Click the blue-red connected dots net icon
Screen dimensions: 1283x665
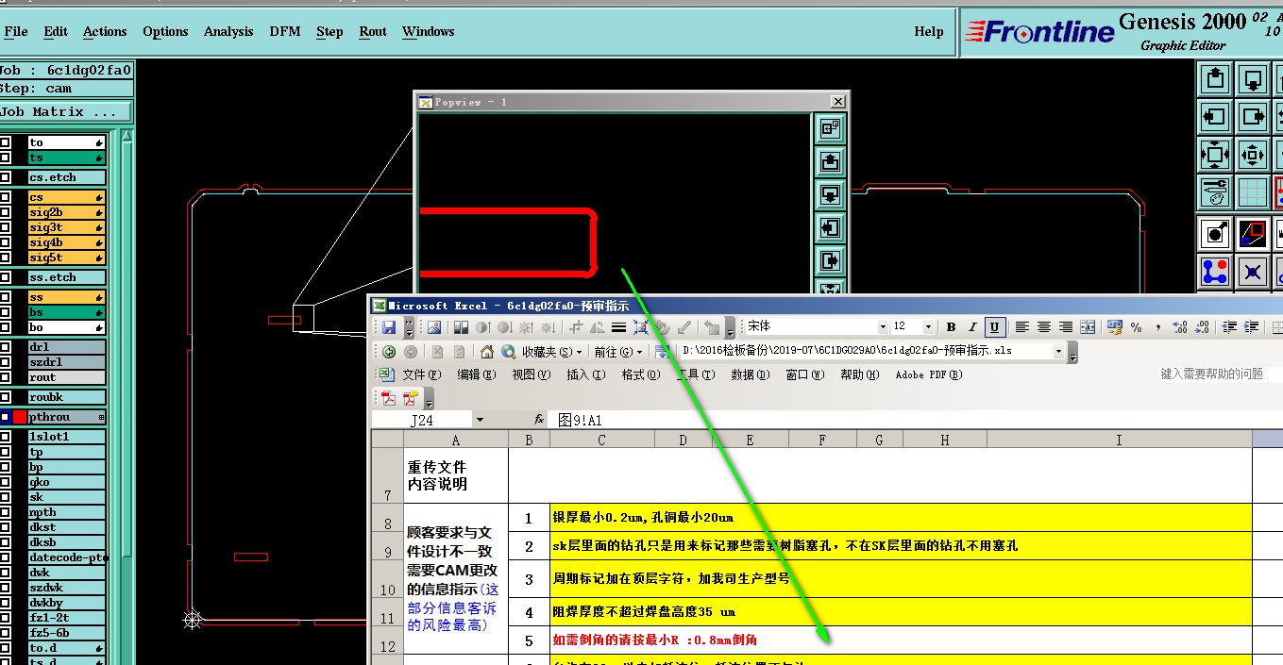coord(1216,273)
